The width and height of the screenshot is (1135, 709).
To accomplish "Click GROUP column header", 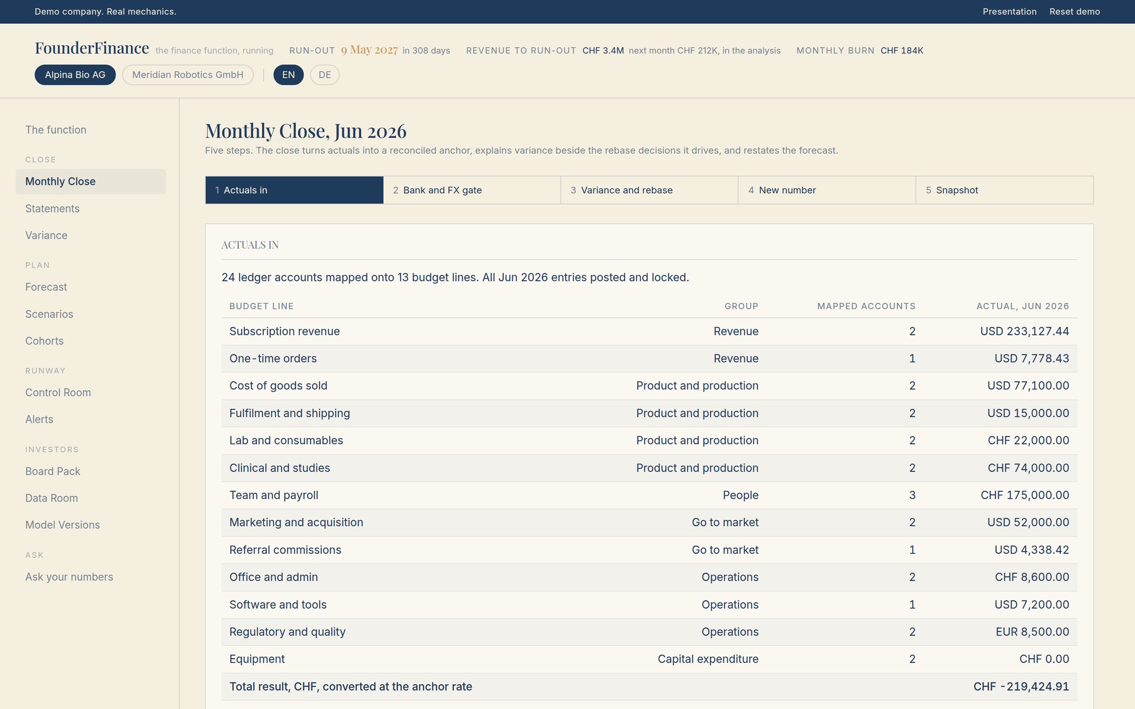I will click(x=741, y=306).
